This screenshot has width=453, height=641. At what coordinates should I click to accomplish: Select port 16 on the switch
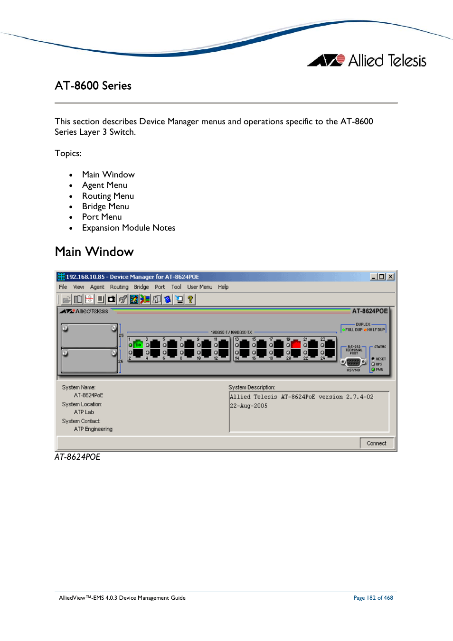[x=262, y=353]
